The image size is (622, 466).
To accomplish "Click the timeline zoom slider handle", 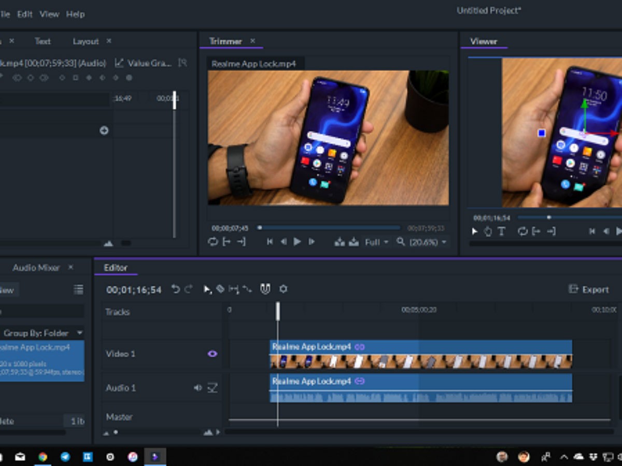I will pos(116,432).
